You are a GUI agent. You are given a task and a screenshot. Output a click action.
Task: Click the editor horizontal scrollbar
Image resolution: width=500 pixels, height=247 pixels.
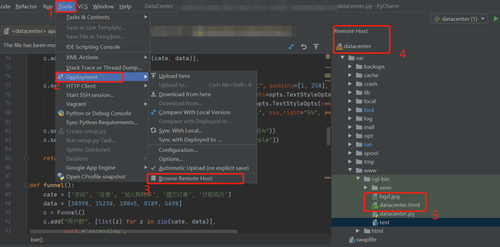tap(134, 232)
